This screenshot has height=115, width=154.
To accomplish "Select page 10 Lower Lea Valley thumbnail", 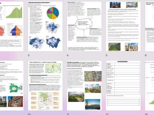I will (x=45, y=86).
